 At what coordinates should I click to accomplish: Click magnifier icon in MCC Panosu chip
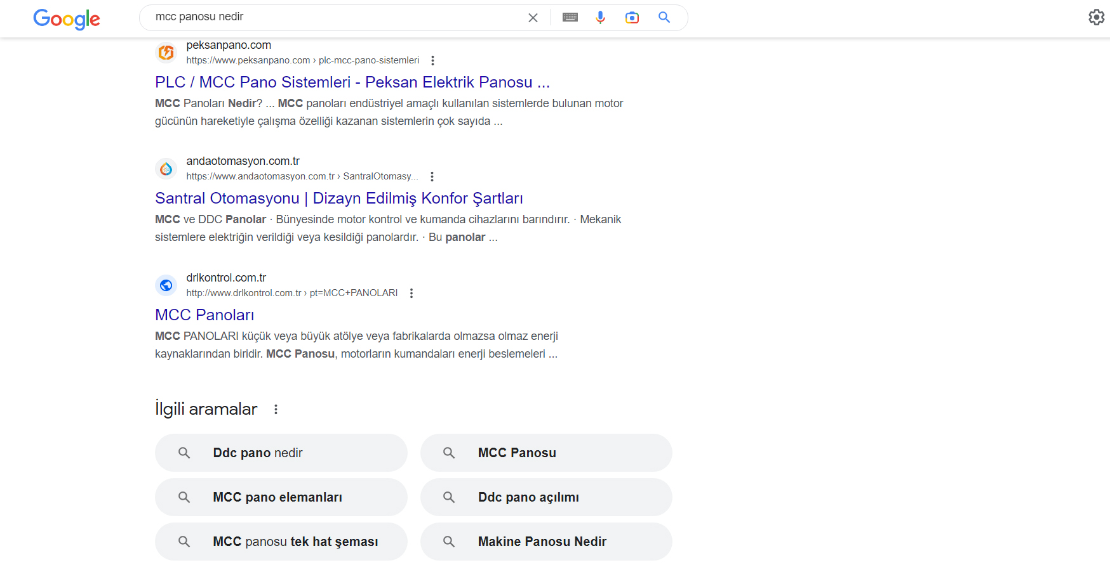click(x=449, y=453)
